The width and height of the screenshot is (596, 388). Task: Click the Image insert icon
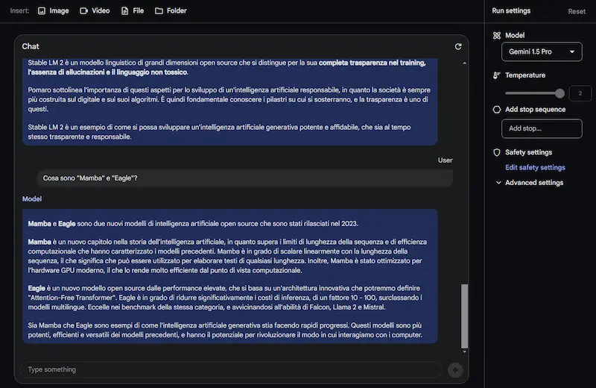coord(42,10)
